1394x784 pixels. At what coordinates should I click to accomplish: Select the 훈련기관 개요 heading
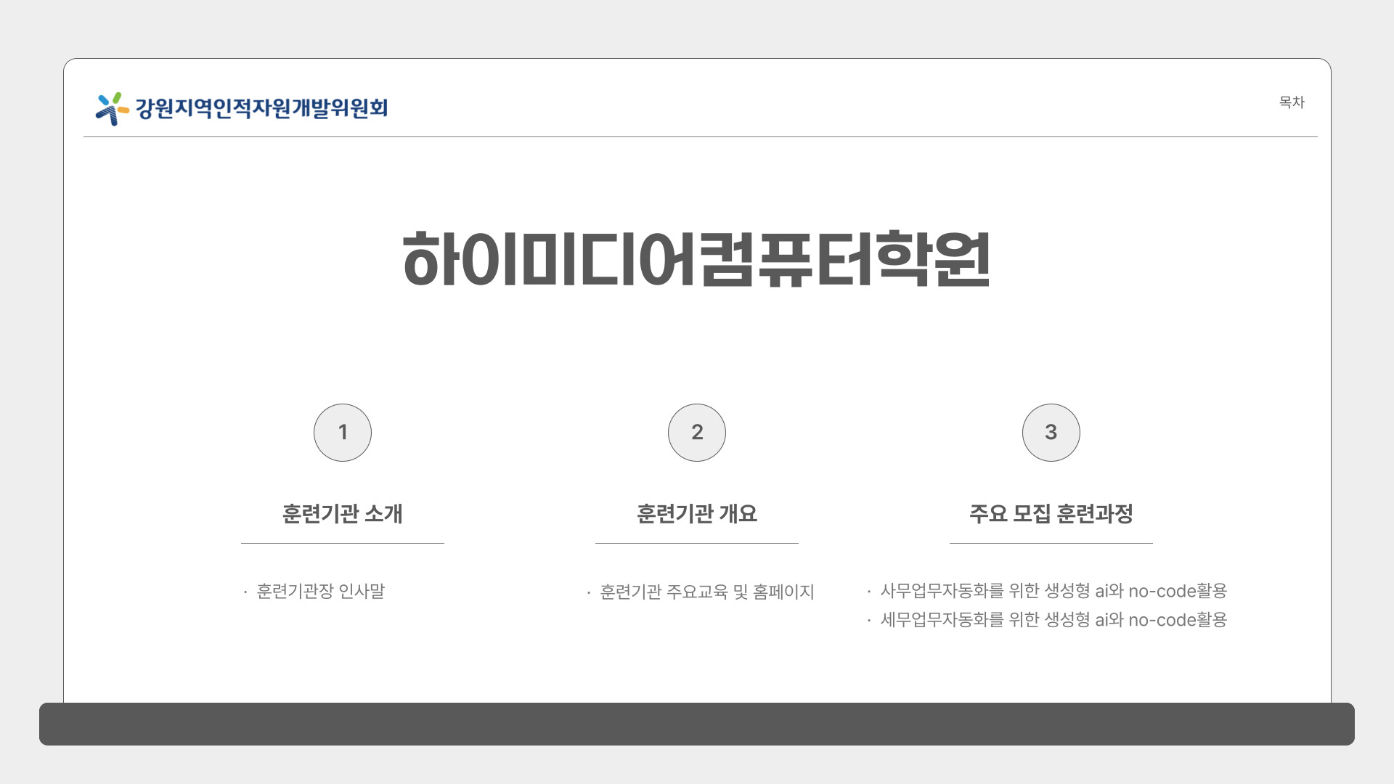click(697, 514)
